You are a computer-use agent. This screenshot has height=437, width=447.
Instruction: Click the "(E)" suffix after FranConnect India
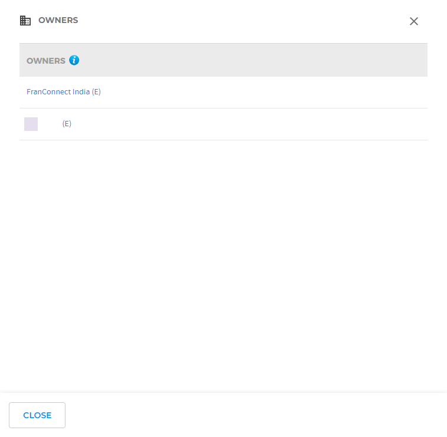[x=97, y=92]
